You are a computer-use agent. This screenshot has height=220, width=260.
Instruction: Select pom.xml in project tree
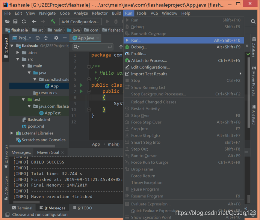(x=33, y=127)
